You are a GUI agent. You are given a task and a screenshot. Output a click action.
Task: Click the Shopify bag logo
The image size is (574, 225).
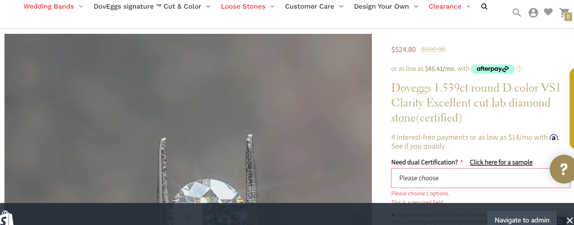coord(7,218)
